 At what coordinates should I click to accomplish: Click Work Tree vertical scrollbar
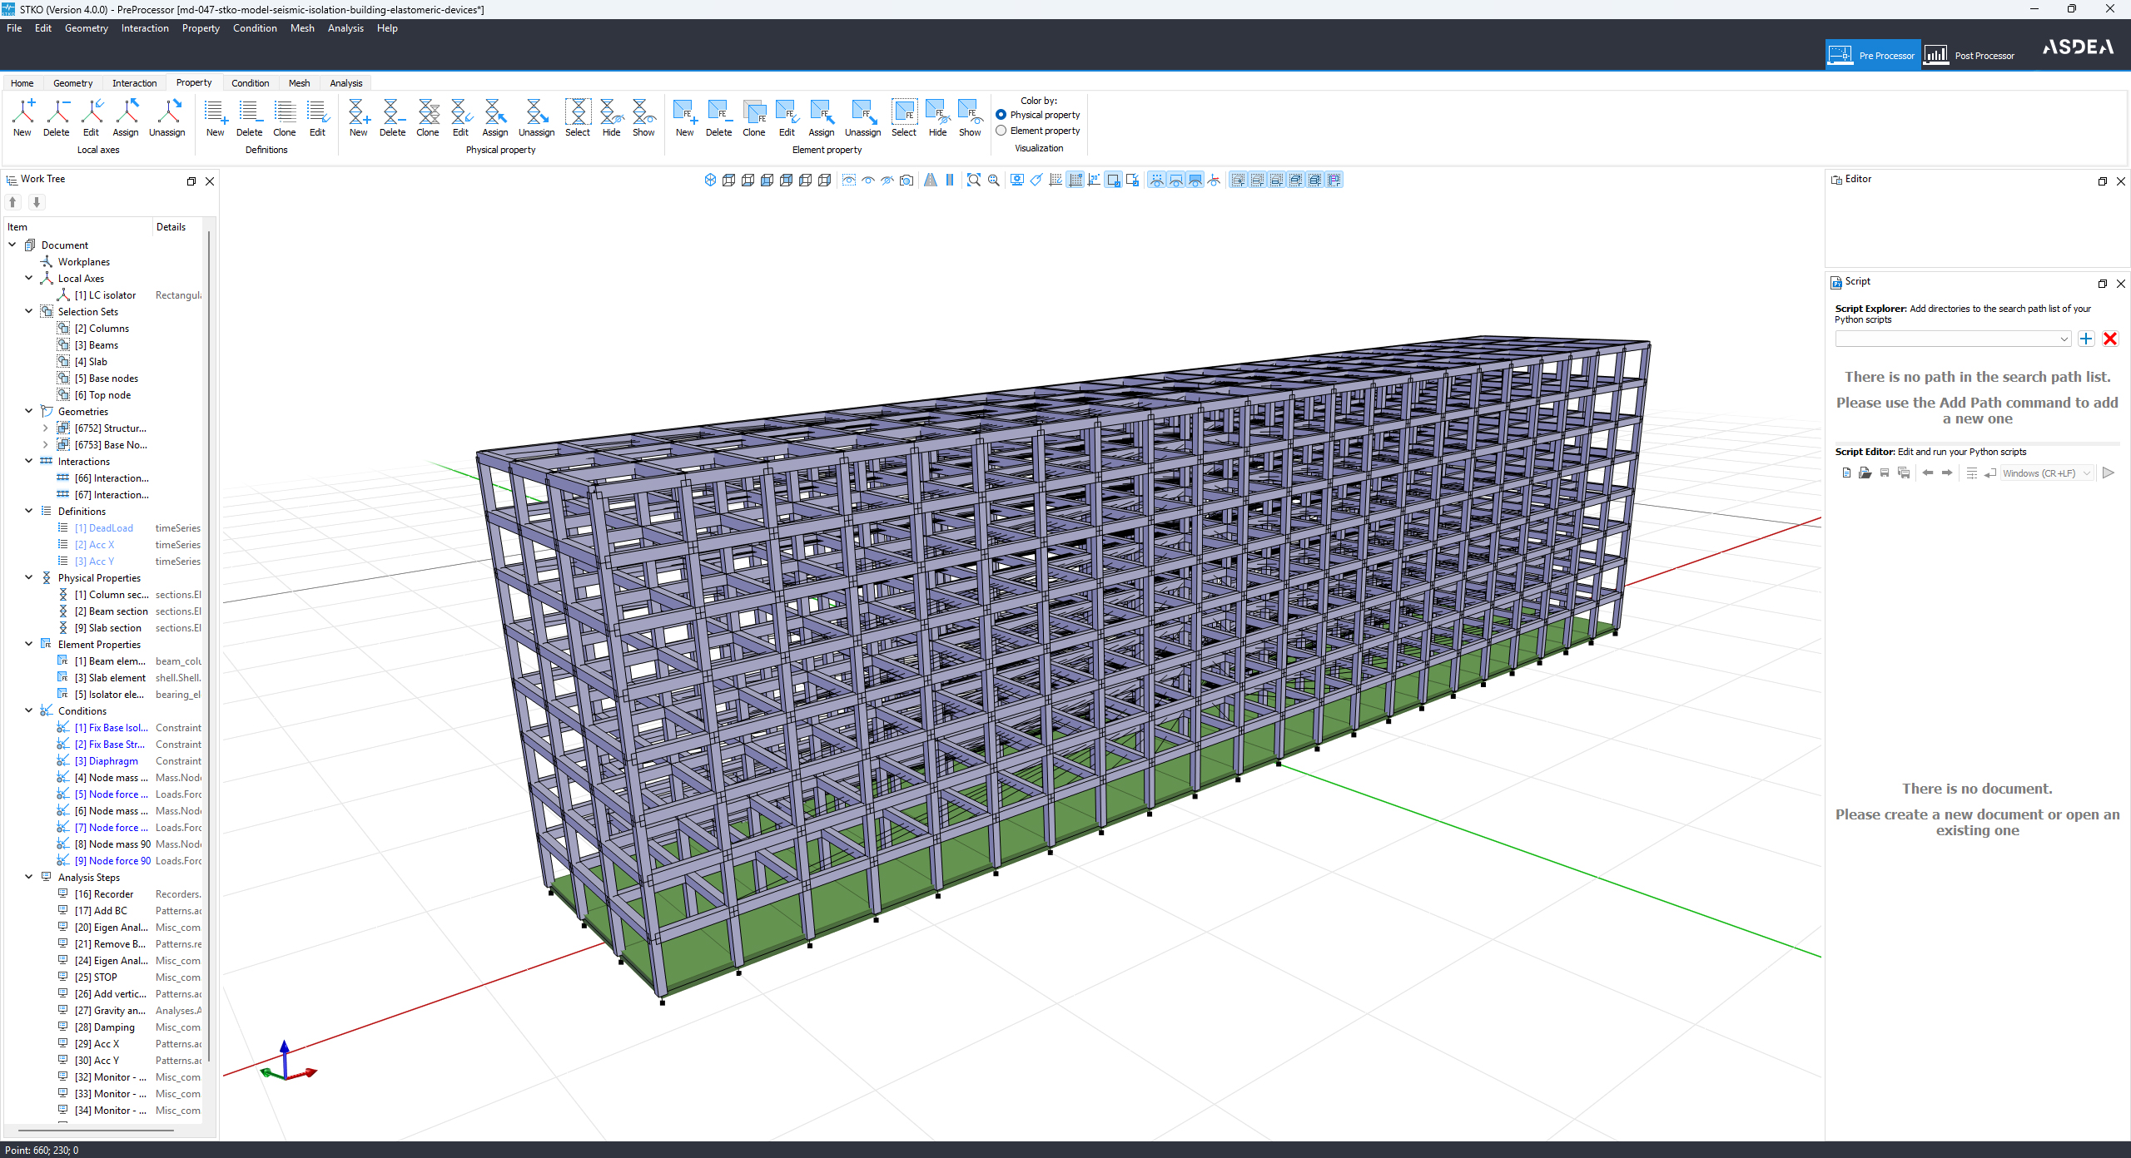click(209, 647)
